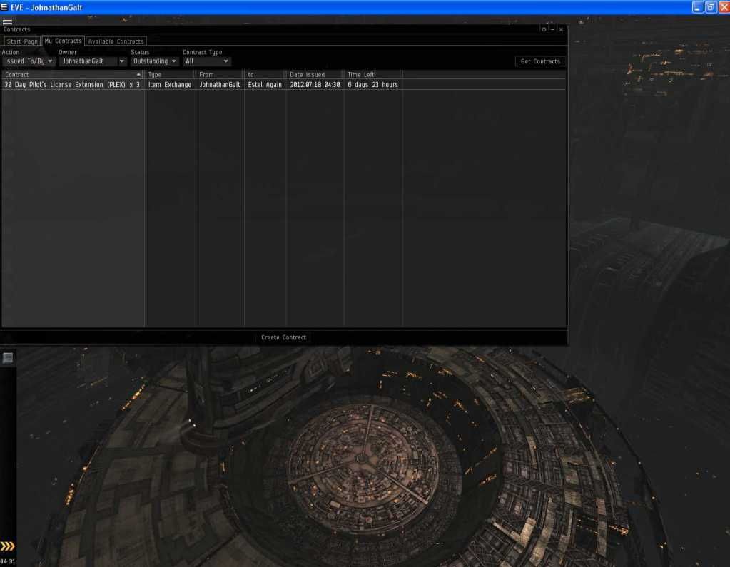Open the Action dropdown showing Issued To/By
730x567 pixels.
pyautogui.click(x=29, y=61)
